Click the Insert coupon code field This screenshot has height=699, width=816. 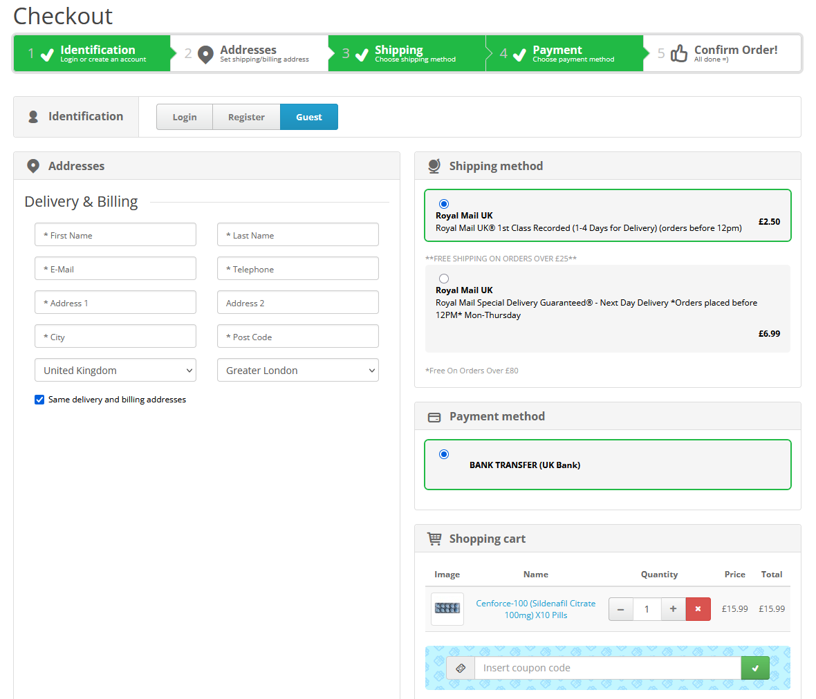tap(608, 668)
